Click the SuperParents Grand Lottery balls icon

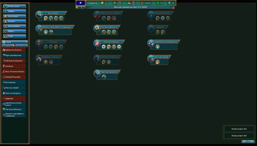pos(151,43)
